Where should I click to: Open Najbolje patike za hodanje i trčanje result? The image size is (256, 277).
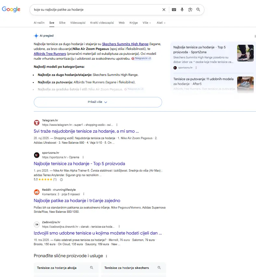pyautogui.click(x=77, y=201)
